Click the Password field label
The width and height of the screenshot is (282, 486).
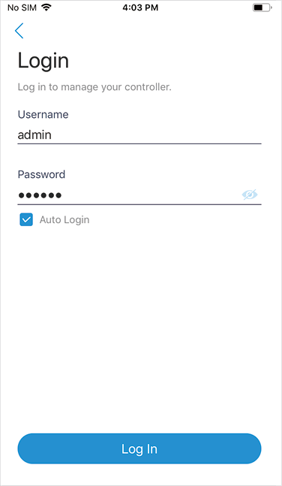(x=41, y=174)
